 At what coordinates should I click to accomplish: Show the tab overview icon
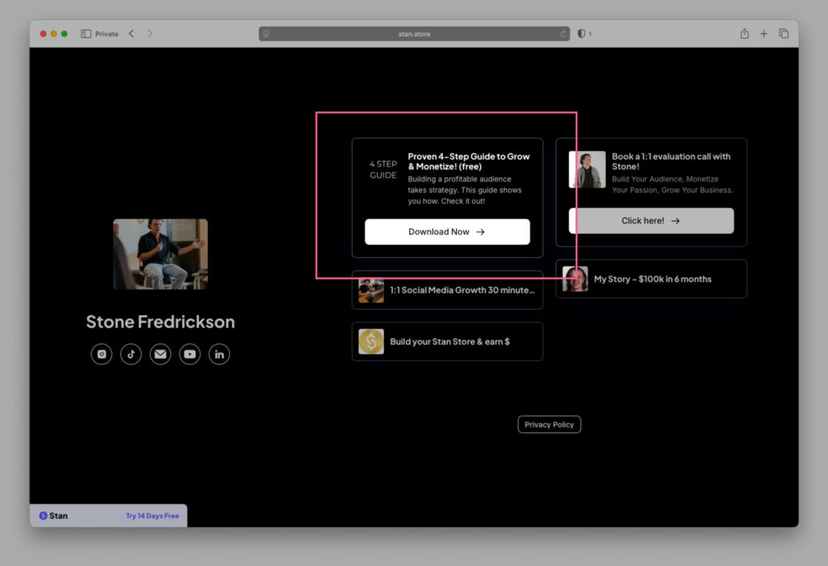click(x=784, y=34)
